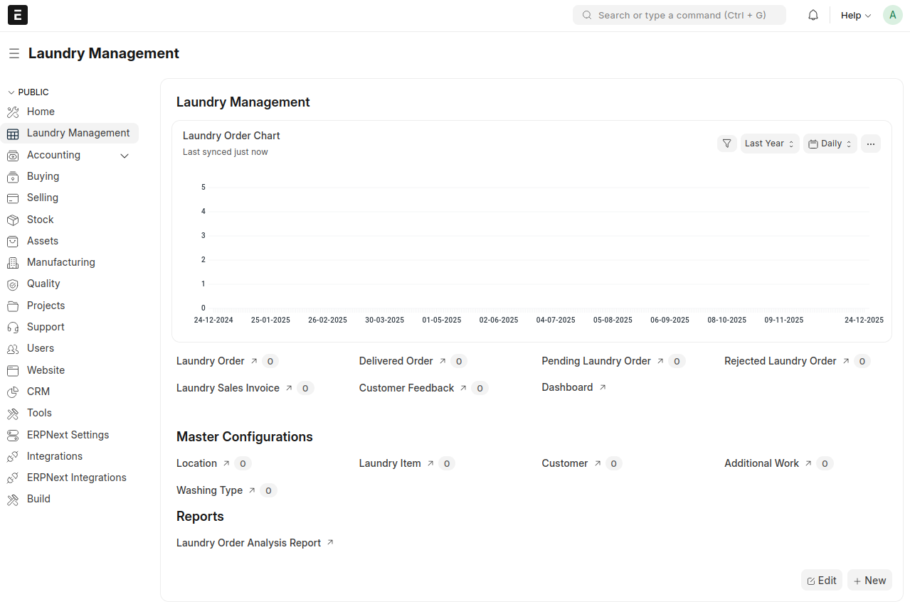Screen dimensions: 910x604
Task: Open the sidebar collapse hamburger icon
Action: coord(14,53)
